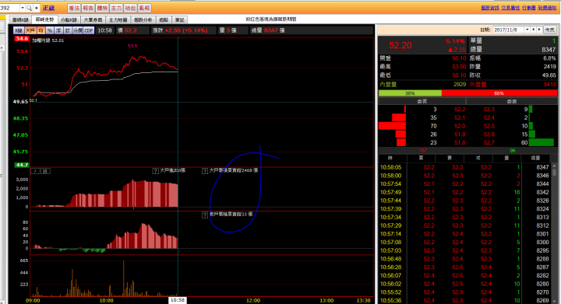Click ask price 52.3 in the order book
Viewport: 561px width, 304px height.
489,109
